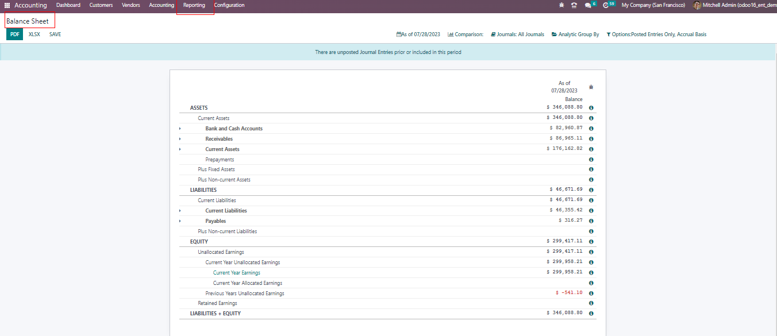Screen dimensions: 777x336
Task: Click the info icon on ASSETS row
Action: point(591,108)
